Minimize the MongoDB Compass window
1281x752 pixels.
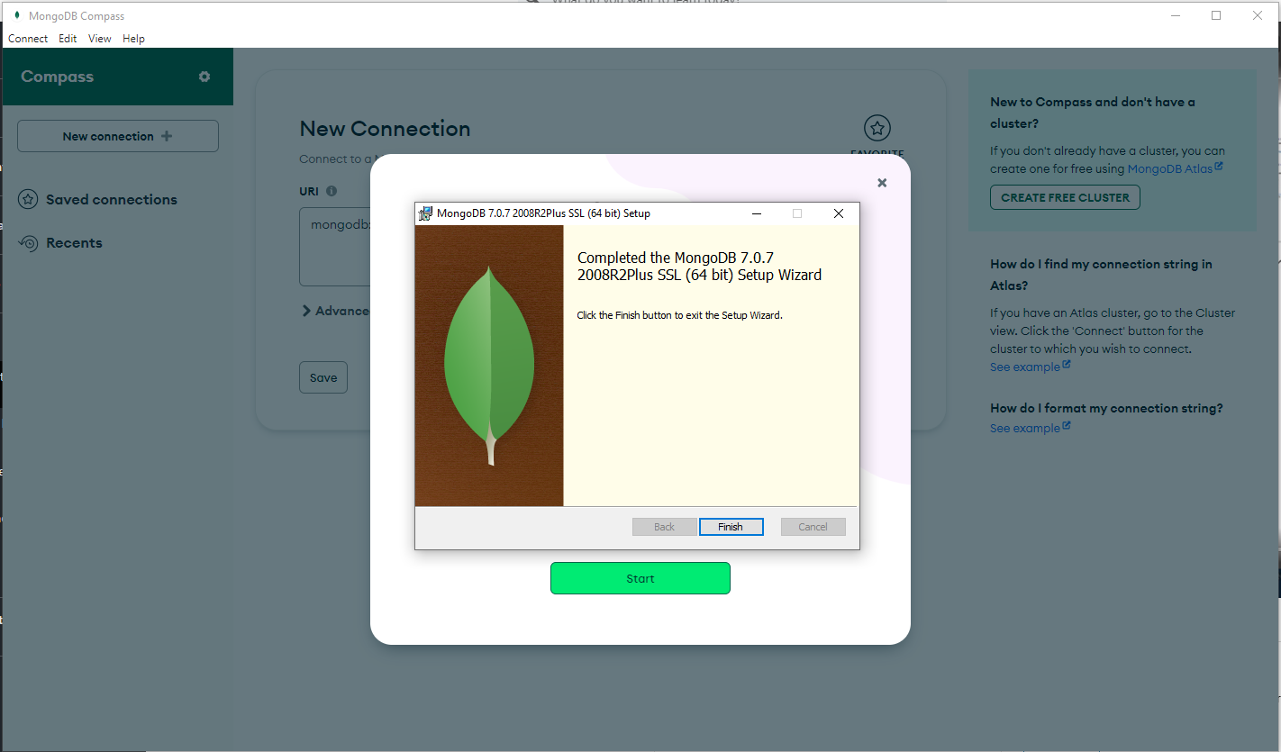pos(1175,15)
